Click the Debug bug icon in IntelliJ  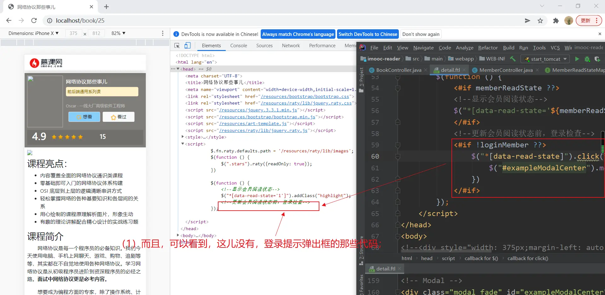click(587, 59)
